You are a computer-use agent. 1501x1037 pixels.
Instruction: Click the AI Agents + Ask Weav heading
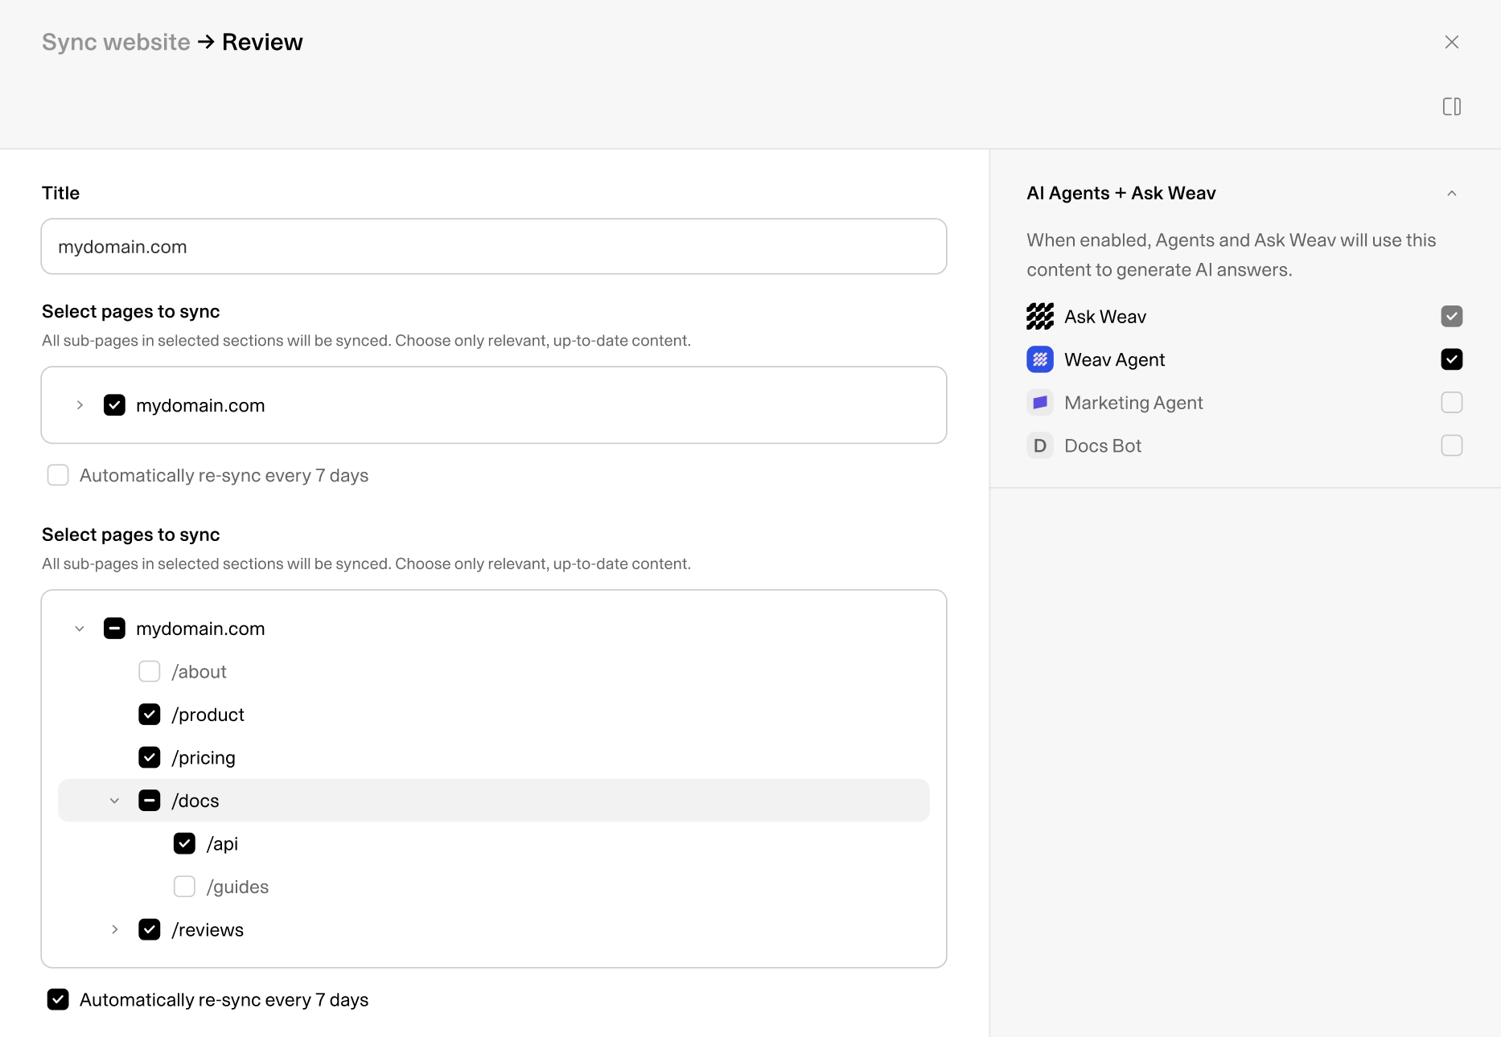click(x=1121, y=193)
